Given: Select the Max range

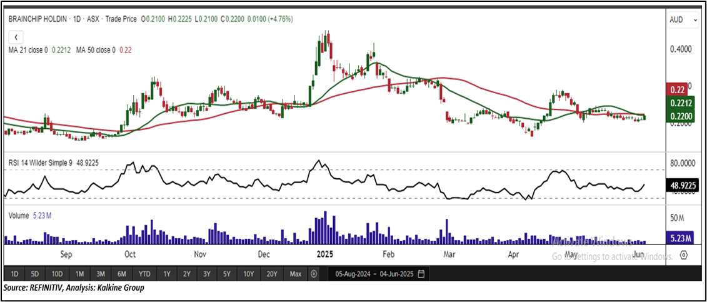Looking at the screenshot, I should tap(296, 274).
